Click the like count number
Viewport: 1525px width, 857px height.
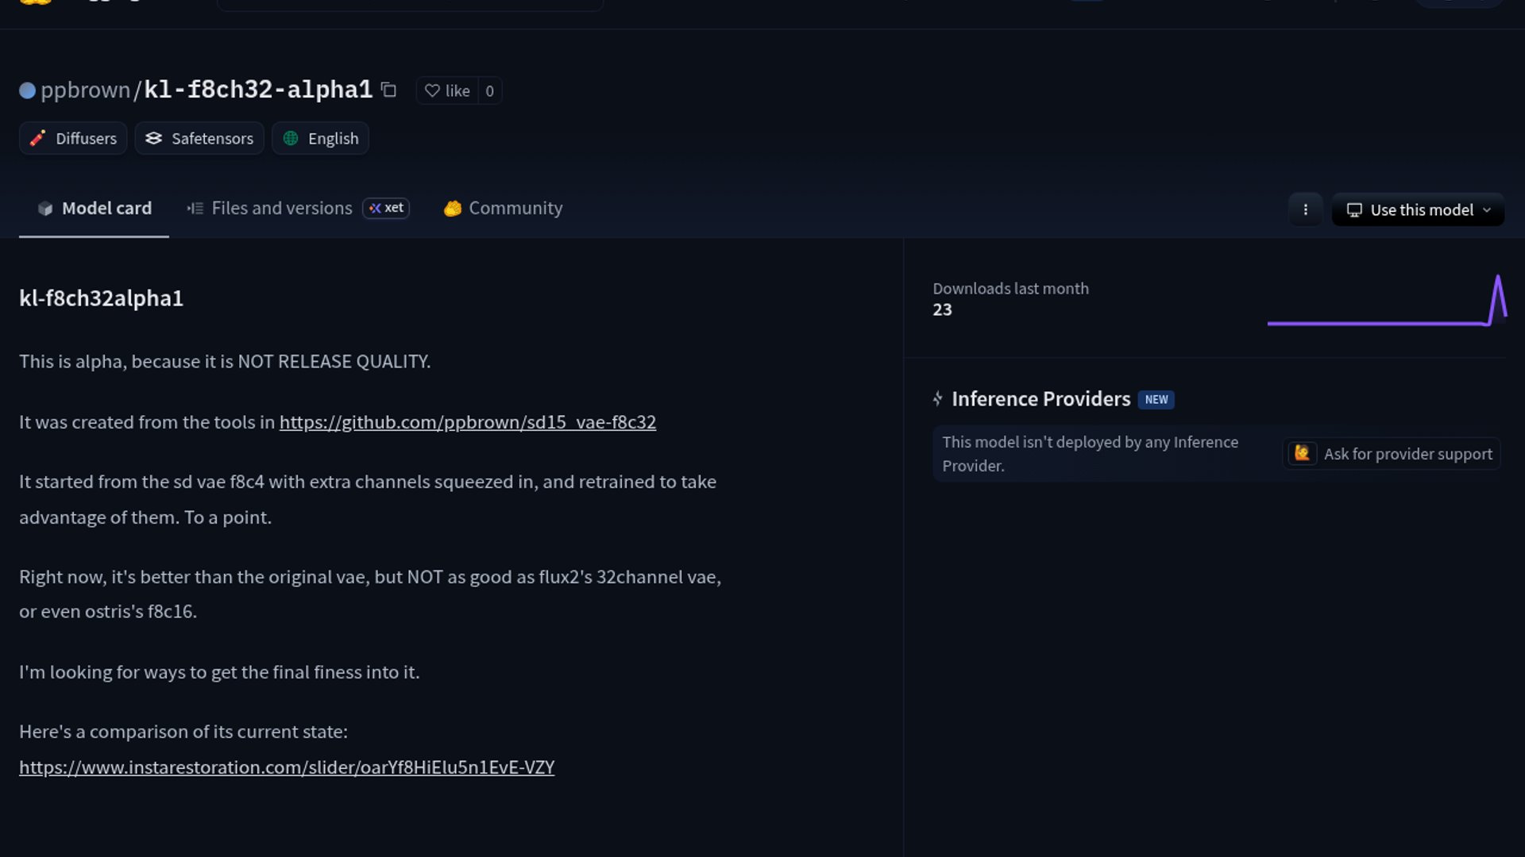489,90
